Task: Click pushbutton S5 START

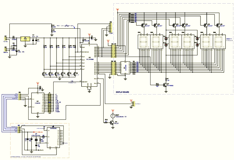Action: coord(69,74)
